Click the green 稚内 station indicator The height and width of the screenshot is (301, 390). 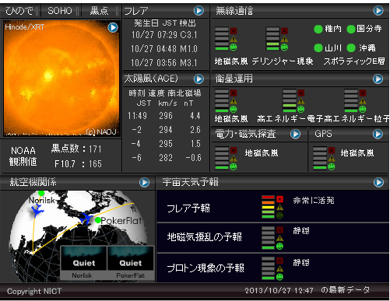(318, 30)
